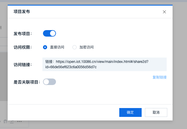Choose the 加密访问 access option
The height and width of the screenshot is (129, 187).
click(75, 47)
